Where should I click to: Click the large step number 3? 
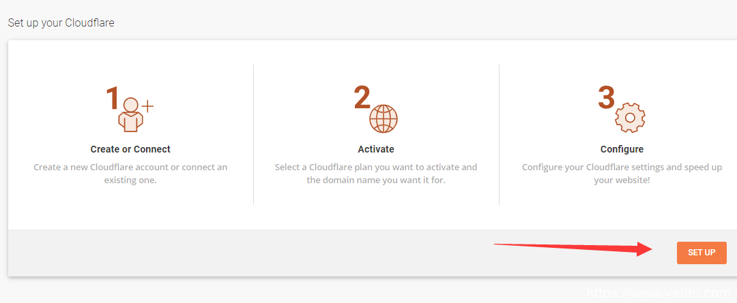coord(606,97)
